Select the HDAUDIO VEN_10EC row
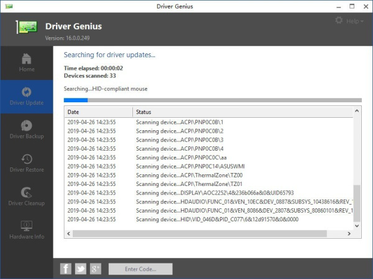 click(209, 201)
